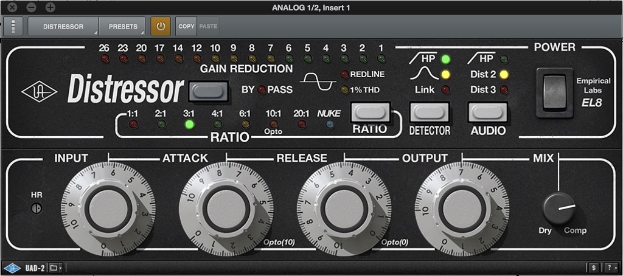Click the Audio HP LED

click(504, 60)
